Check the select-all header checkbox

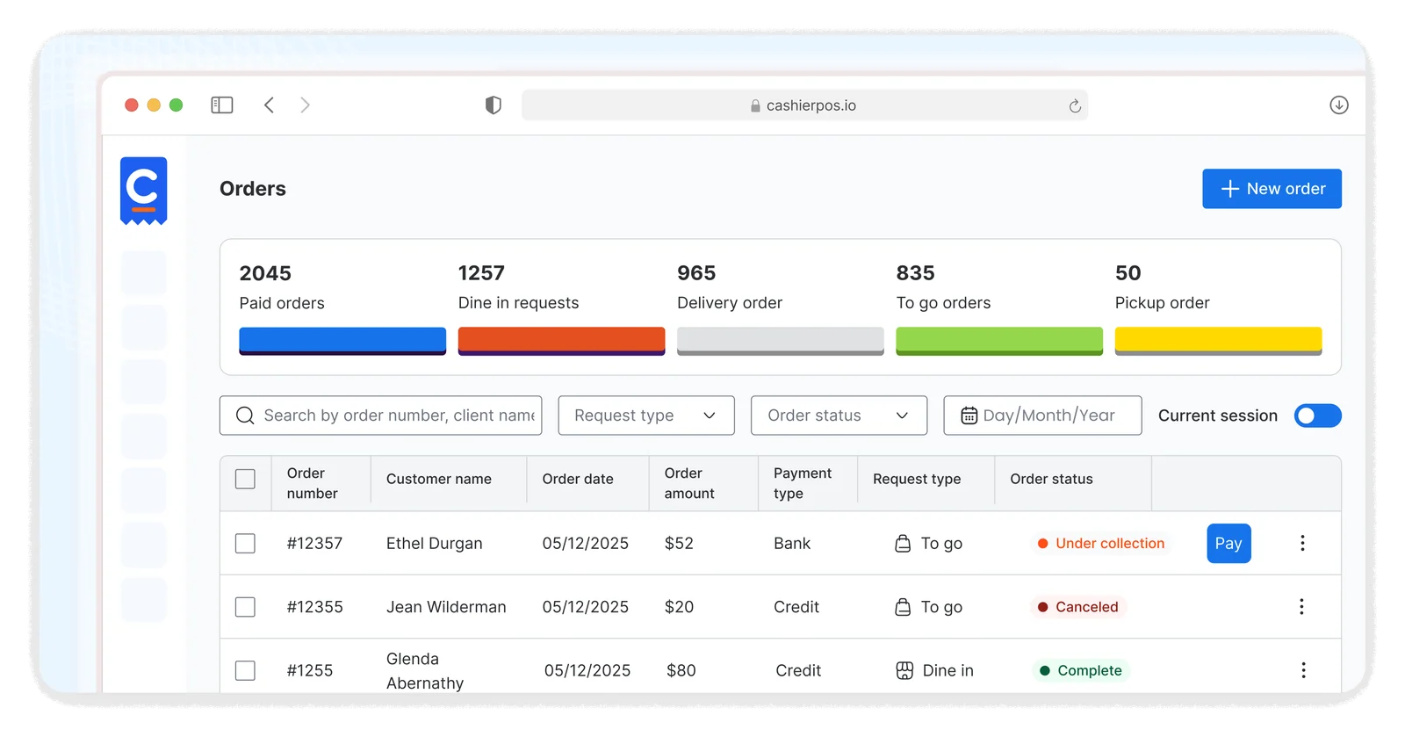[x=245, y=479]
